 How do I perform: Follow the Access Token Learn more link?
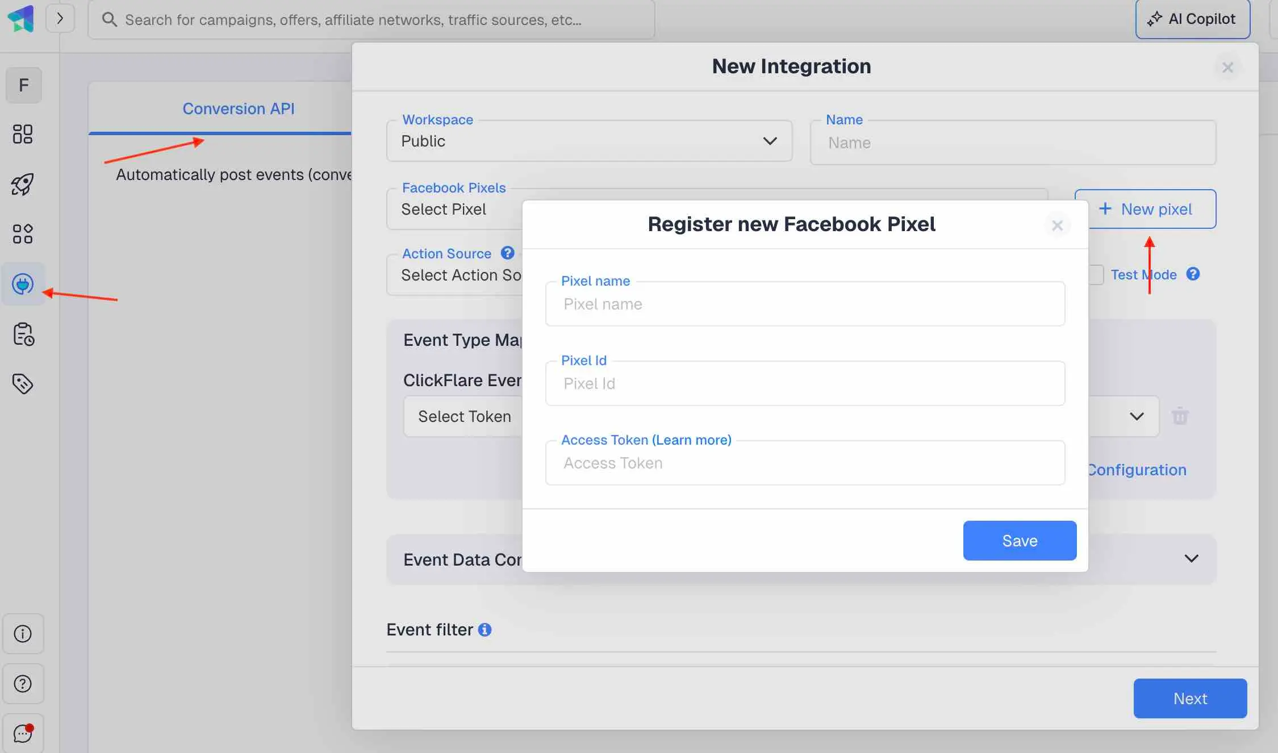click(691, 440)
